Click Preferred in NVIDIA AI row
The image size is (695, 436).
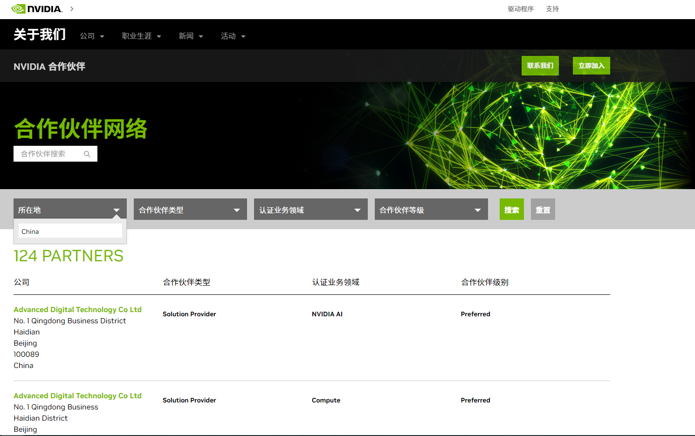pos(475,314)
